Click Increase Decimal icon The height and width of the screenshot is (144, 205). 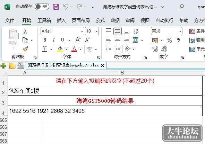pyautogui.click(x=155, y=49)
